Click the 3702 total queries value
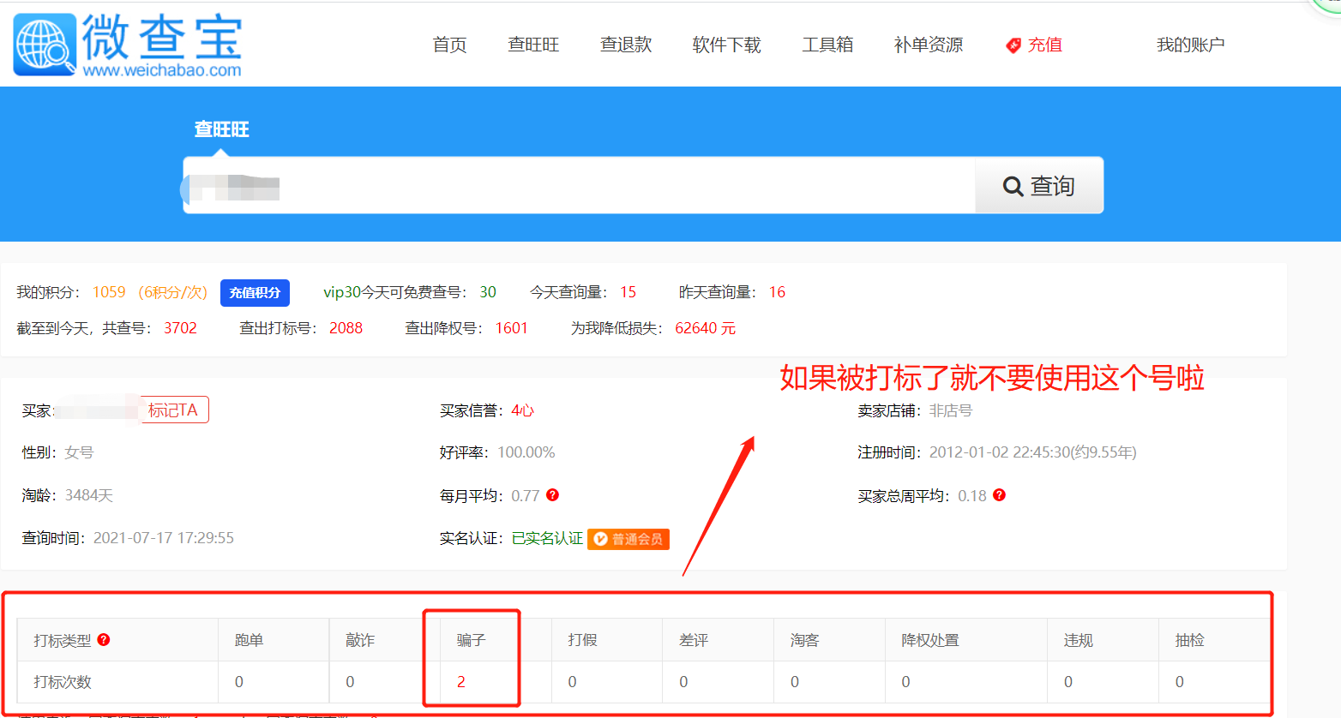The image size is (1341, 718). point(180,328)
